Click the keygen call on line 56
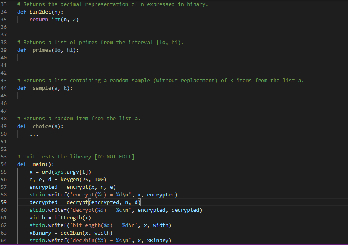 pyautogui.click(x=62, y=179)
